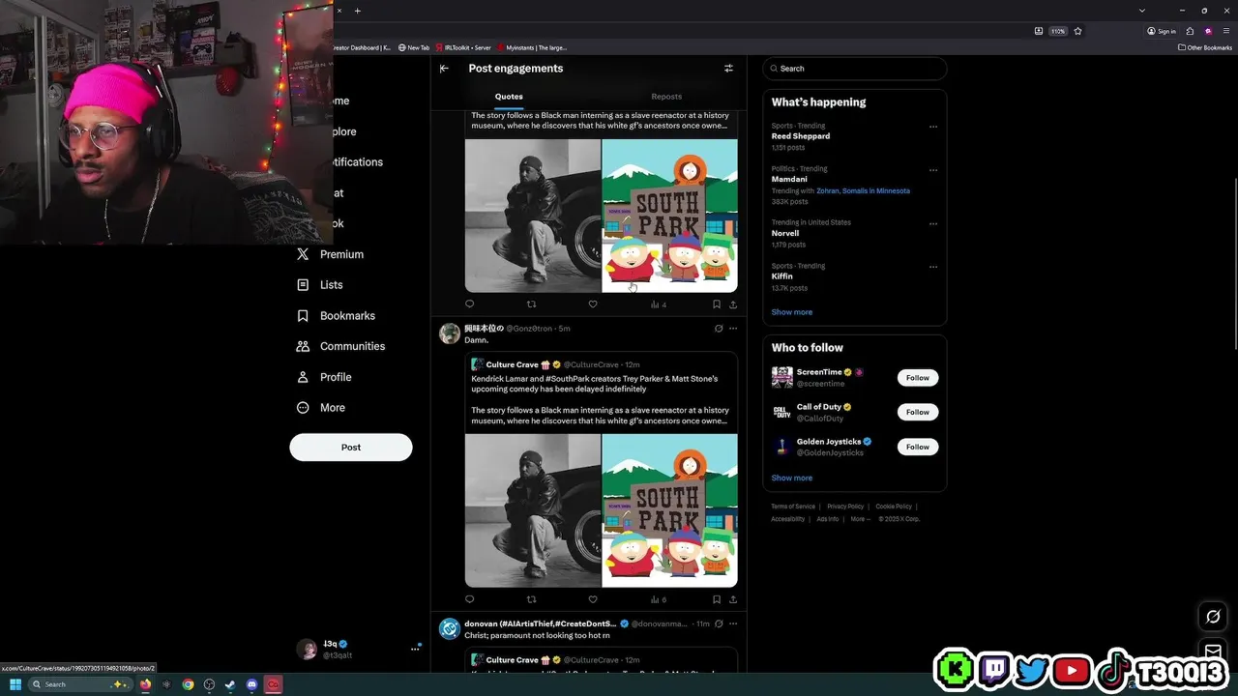Open Bookmarks in X sidebar
Viewport: 1238px width, 696px height.
click(x=336, y=316)
